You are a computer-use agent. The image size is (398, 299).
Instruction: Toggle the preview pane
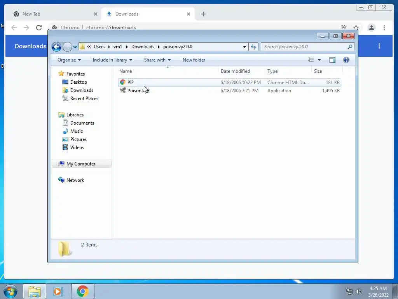(332, 60)
